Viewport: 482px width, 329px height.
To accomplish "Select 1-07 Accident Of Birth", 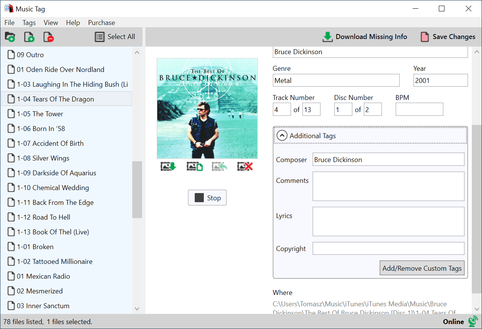I will click(66, 143).
